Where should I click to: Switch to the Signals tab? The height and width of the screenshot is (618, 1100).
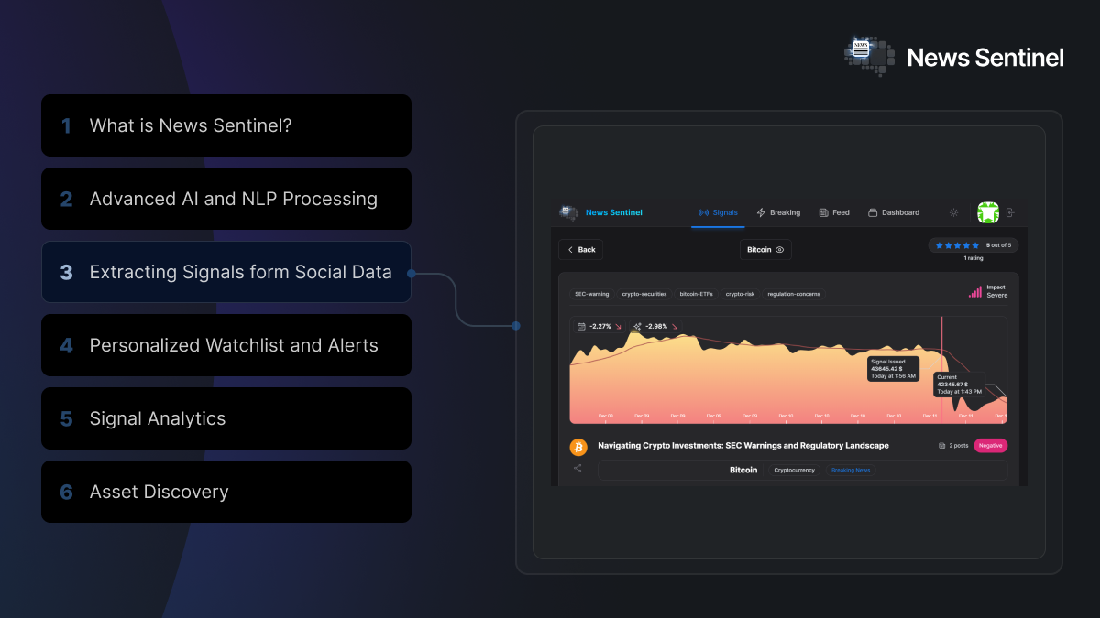tap(718, 212)
